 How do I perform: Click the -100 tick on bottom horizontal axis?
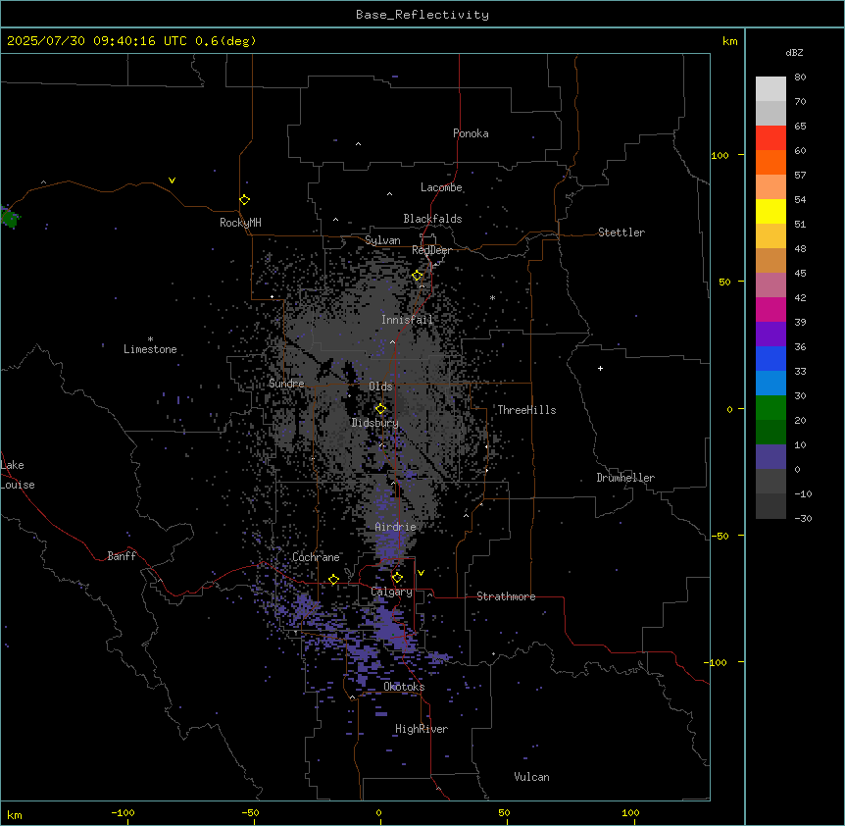point(123,812)
